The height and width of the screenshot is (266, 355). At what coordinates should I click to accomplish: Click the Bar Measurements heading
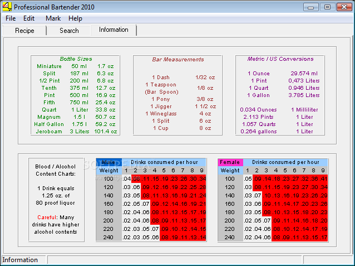point(178,60)
